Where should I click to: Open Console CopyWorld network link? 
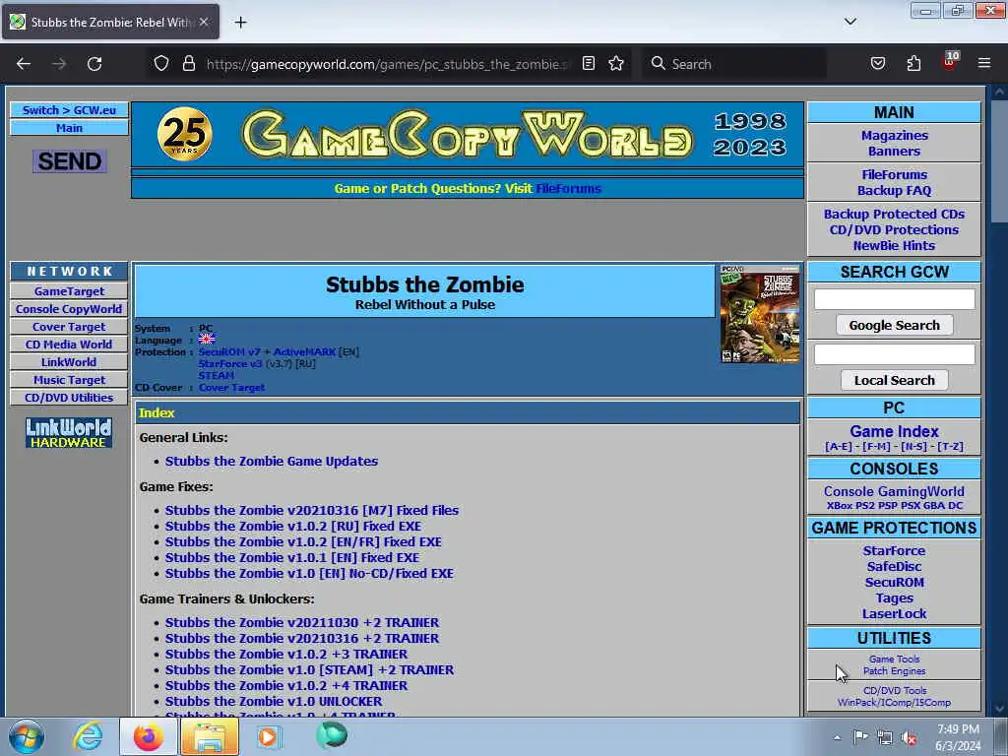pyautogui.click(x=70, y=309)
